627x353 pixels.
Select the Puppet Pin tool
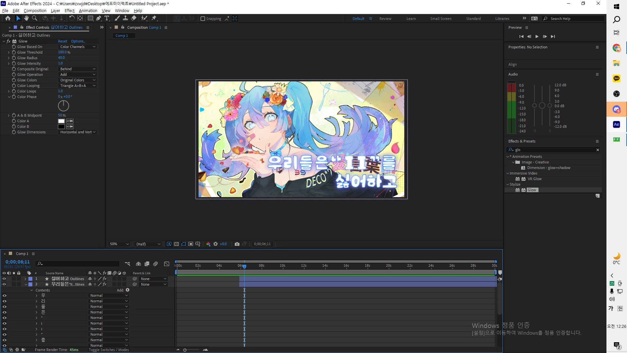tap(154, 18)
